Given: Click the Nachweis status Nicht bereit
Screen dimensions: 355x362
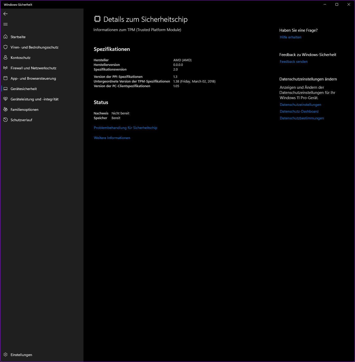Looking at the screenshot, I should click(120, 113).
